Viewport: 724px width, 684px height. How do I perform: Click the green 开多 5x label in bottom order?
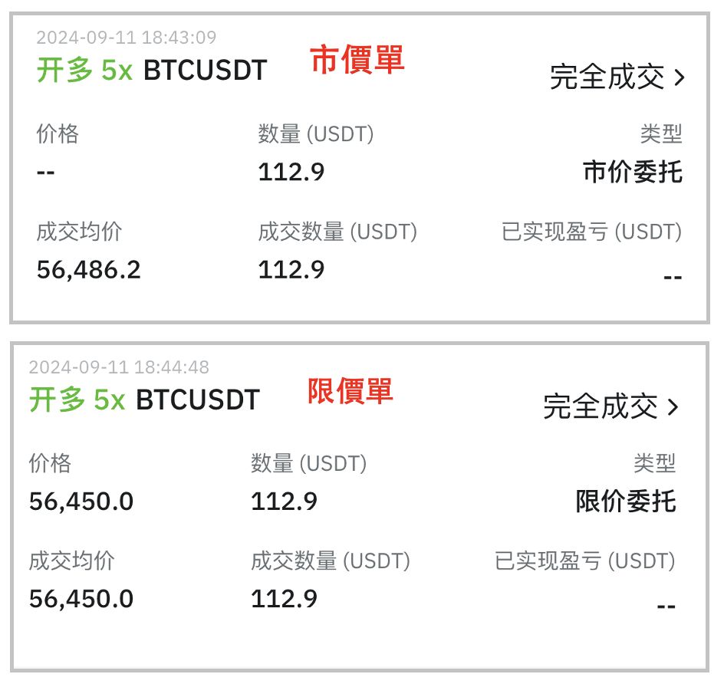coord(77,400)
